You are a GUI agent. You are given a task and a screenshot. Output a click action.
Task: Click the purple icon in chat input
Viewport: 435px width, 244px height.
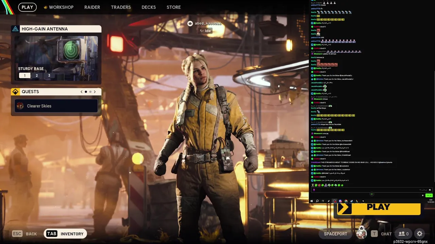click(x=314, y=190)
